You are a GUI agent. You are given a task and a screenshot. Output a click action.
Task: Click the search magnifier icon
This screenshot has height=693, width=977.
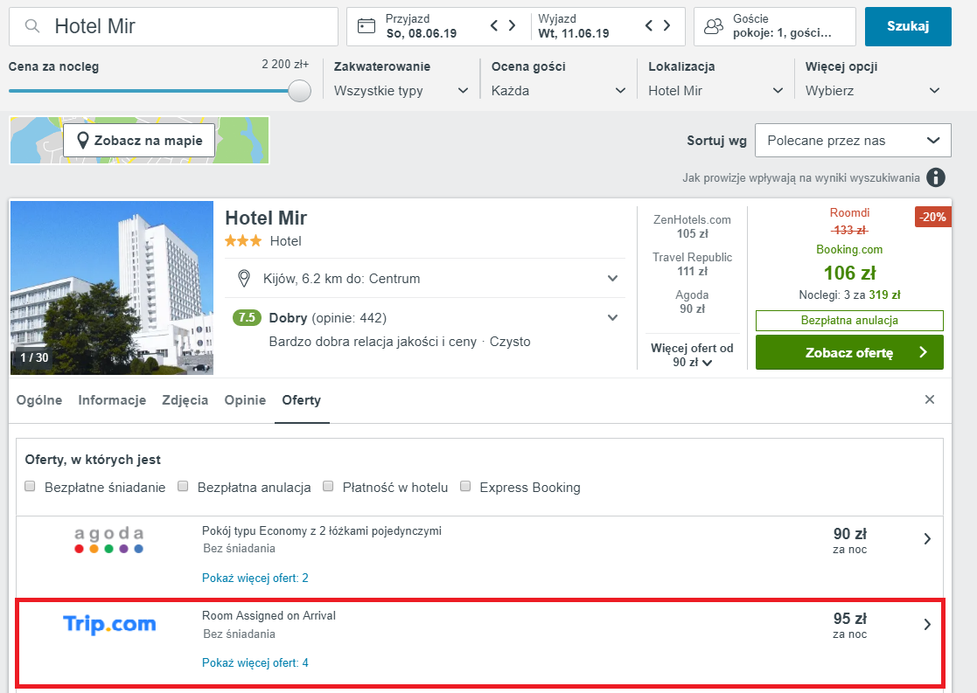coord(32,26)
